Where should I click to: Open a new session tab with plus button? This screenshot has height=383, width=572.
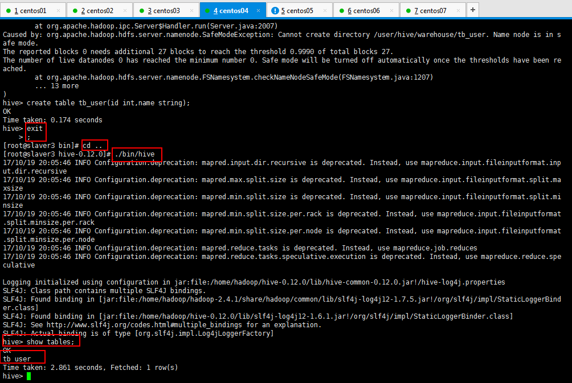[x=473, y=10]
